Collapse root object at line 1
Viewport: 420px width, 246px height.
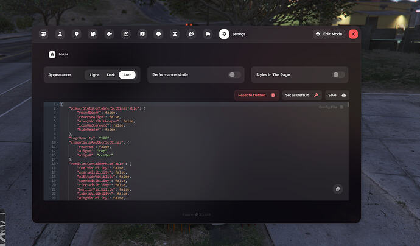58,104
